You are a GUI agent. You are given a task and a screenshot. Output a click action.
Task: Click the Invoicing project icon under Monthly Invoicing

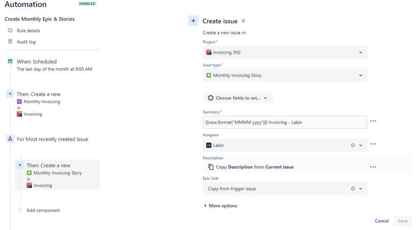pyautogui.click(x=20, y=114)
